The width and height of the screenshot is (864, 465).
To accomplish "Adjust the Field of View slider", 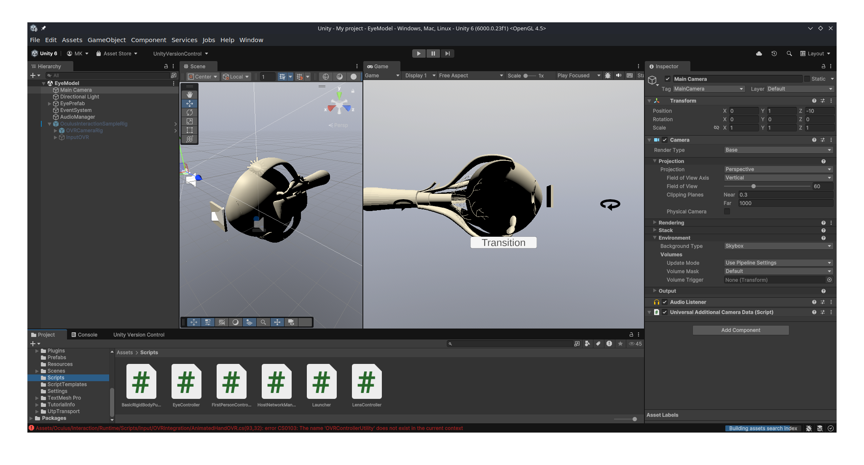I will tap(754, 186).
